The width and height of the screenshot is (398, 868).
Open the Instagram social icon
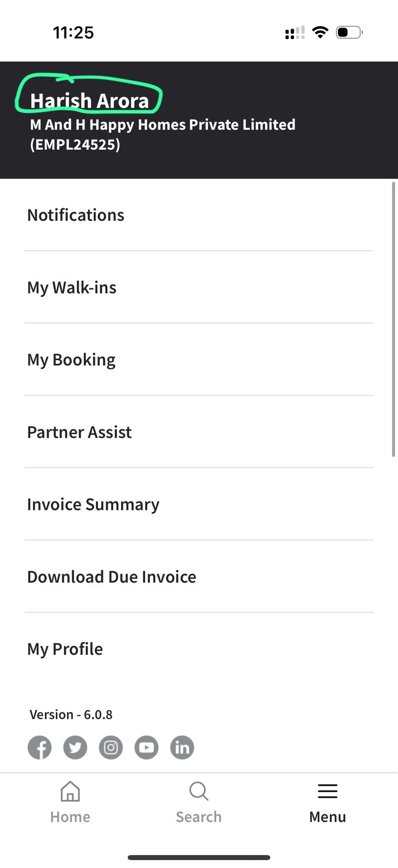coord(111,748)
